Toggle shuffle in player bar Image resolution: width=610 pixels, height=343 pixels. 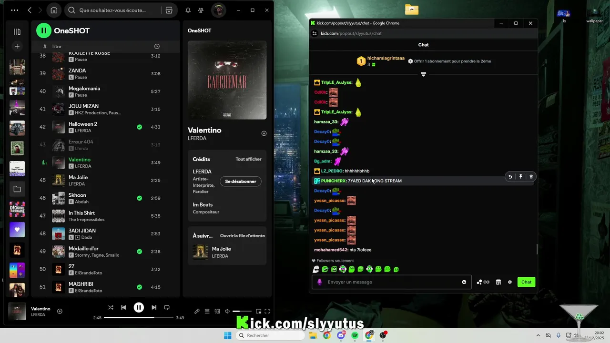click(x=111, y=308)
